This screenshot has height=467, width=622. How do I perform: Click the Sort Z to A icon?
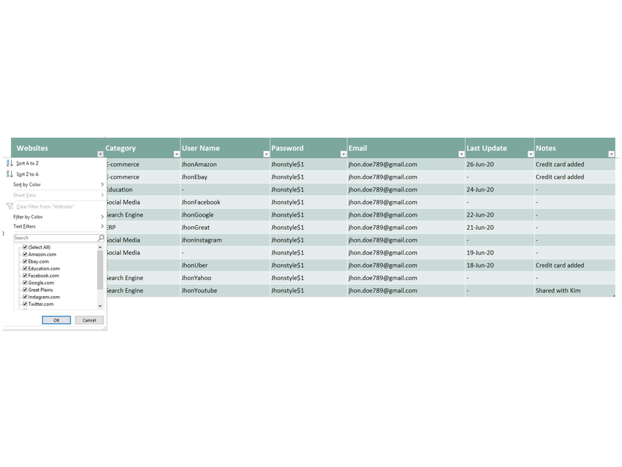[x=10, y=174]
